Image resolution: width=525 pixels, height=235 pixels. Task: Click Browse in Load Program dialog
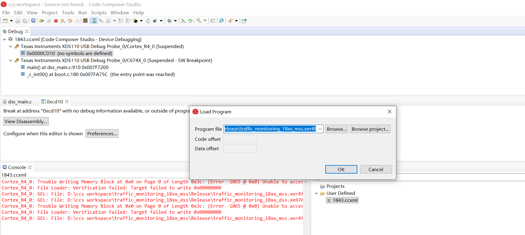(337, 129)
